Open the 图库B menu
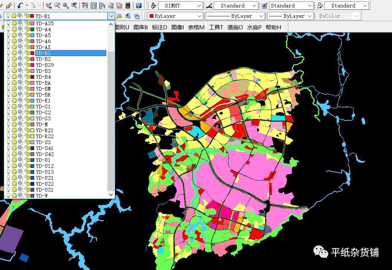This screenshot has height=270, width=392. point(140,27)
